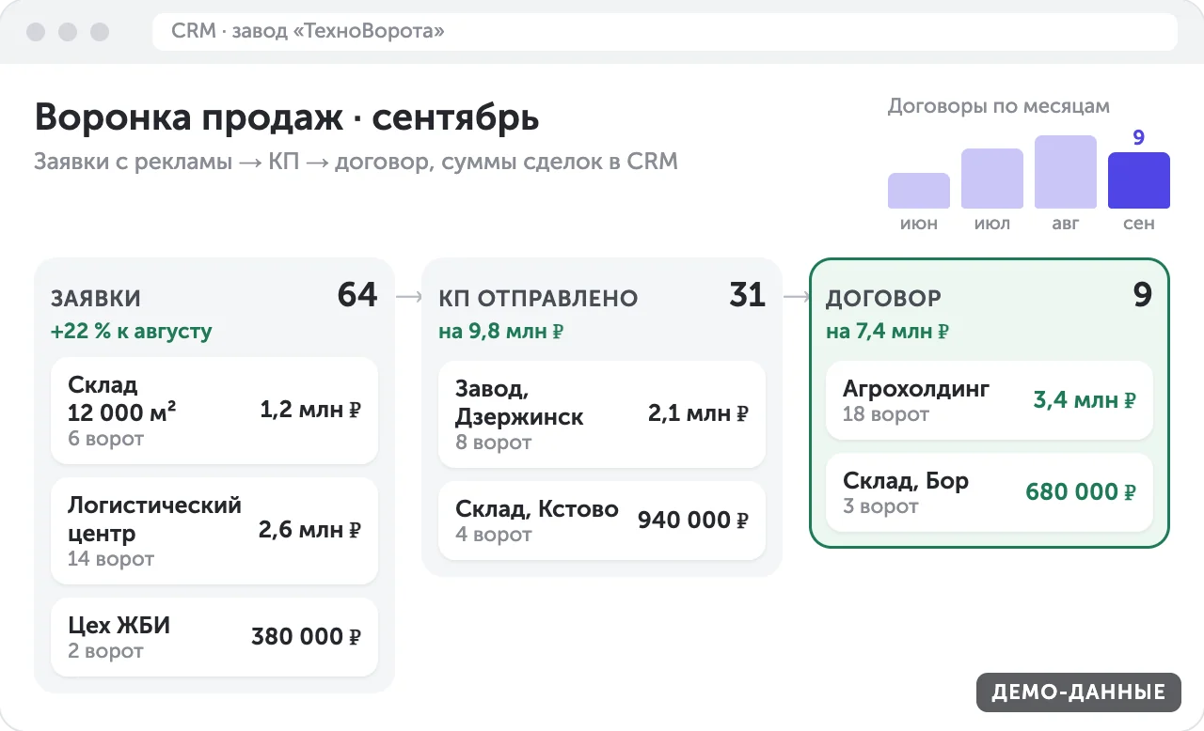Click the КП ОТПРАВЛЕНО column header
The image size is (1204, 731).
[x=538, y=299]
